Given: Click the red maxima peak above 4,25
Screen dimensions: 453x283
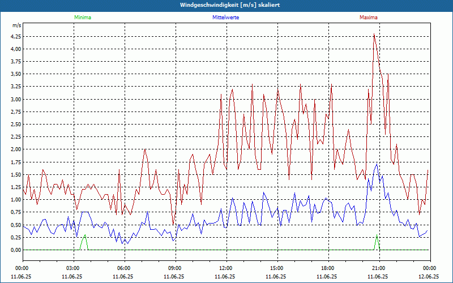Looking at the screenshot, I should coord(374,35).
